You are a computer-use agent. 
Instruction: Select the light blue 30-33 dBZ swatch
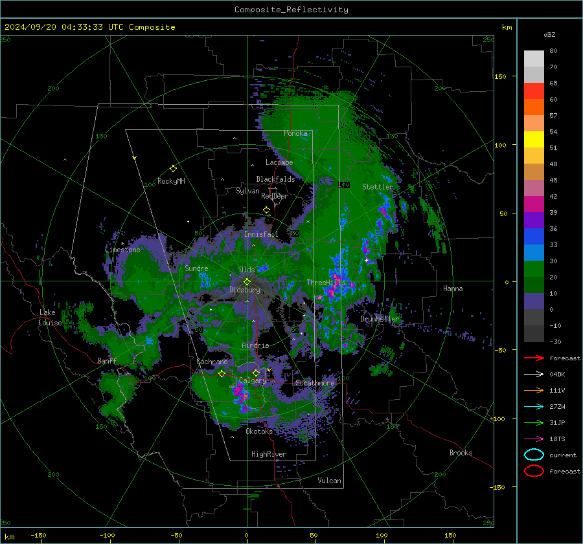point(534,253)
